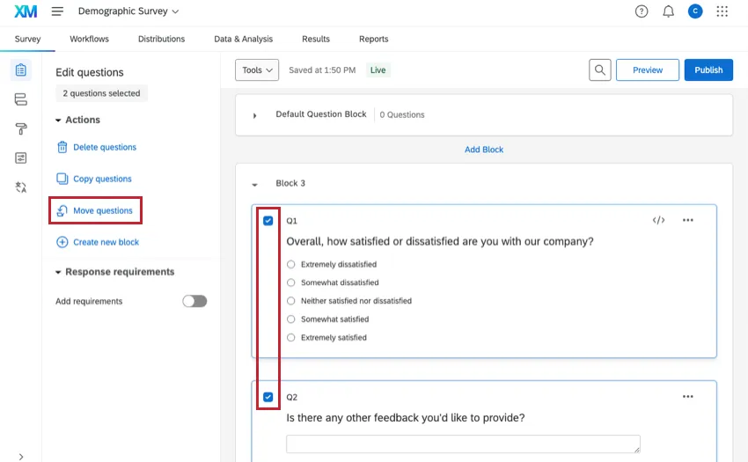Click the survey search magnifier icon
Image resolution: width=748 pixels, height=462 pixels.
(x=600, y=70)
